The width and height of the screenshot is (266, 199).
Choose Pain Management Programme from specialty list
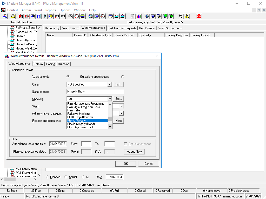(x=87, y=104)
